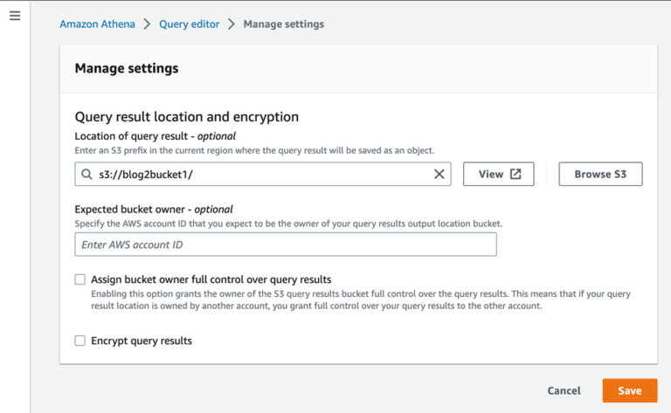Focus the s3://blog2bucket1/ location field
The height and width of the screenshot is (413, 671).
[263, 174]
